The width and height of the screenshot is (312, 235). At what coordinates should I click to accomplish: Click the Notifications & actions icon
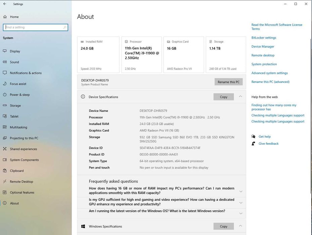(x=5, y=73)
